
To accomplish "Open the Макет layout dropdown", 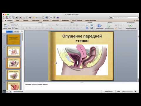I will [16, 25].
